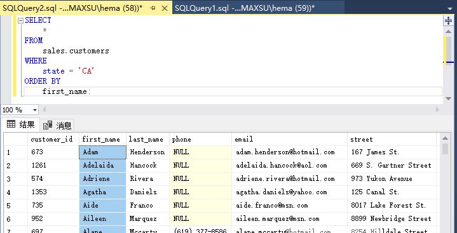Screen dimensions: 457x233
Task: Click the street column header
Action: 392,139
